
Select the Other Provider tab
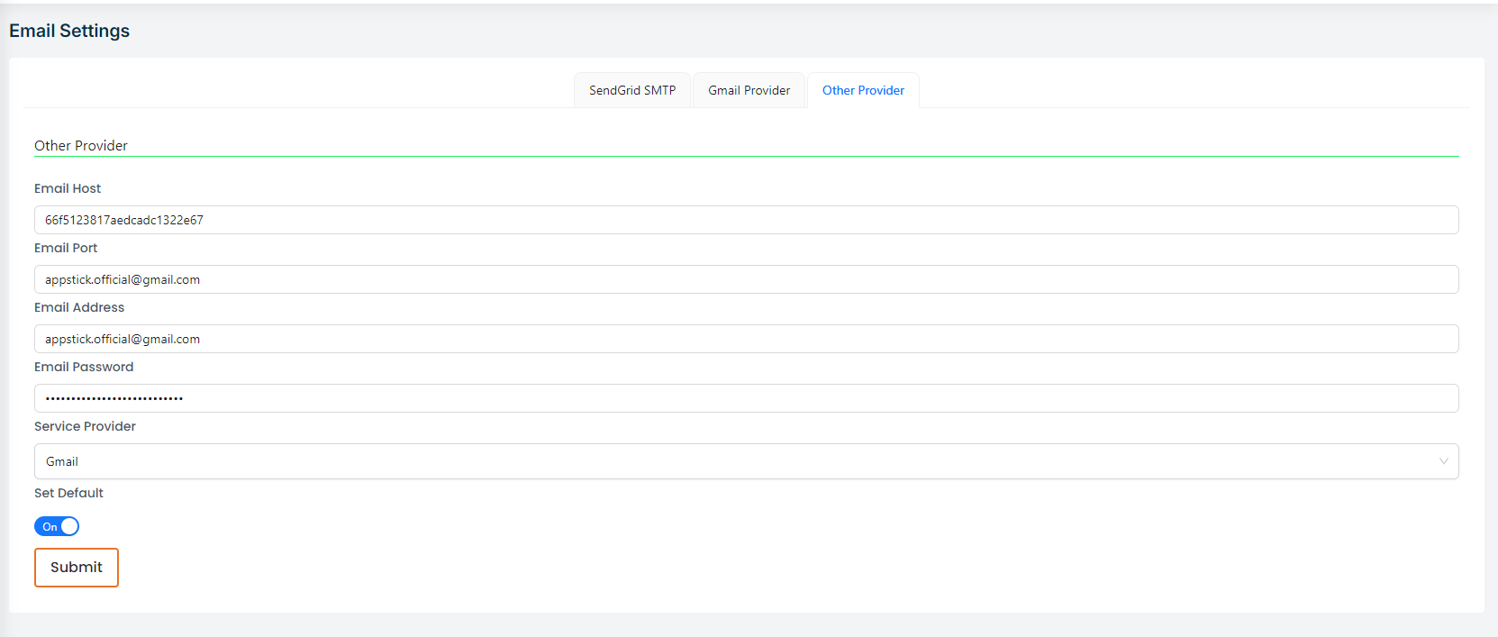pos(863,90)
